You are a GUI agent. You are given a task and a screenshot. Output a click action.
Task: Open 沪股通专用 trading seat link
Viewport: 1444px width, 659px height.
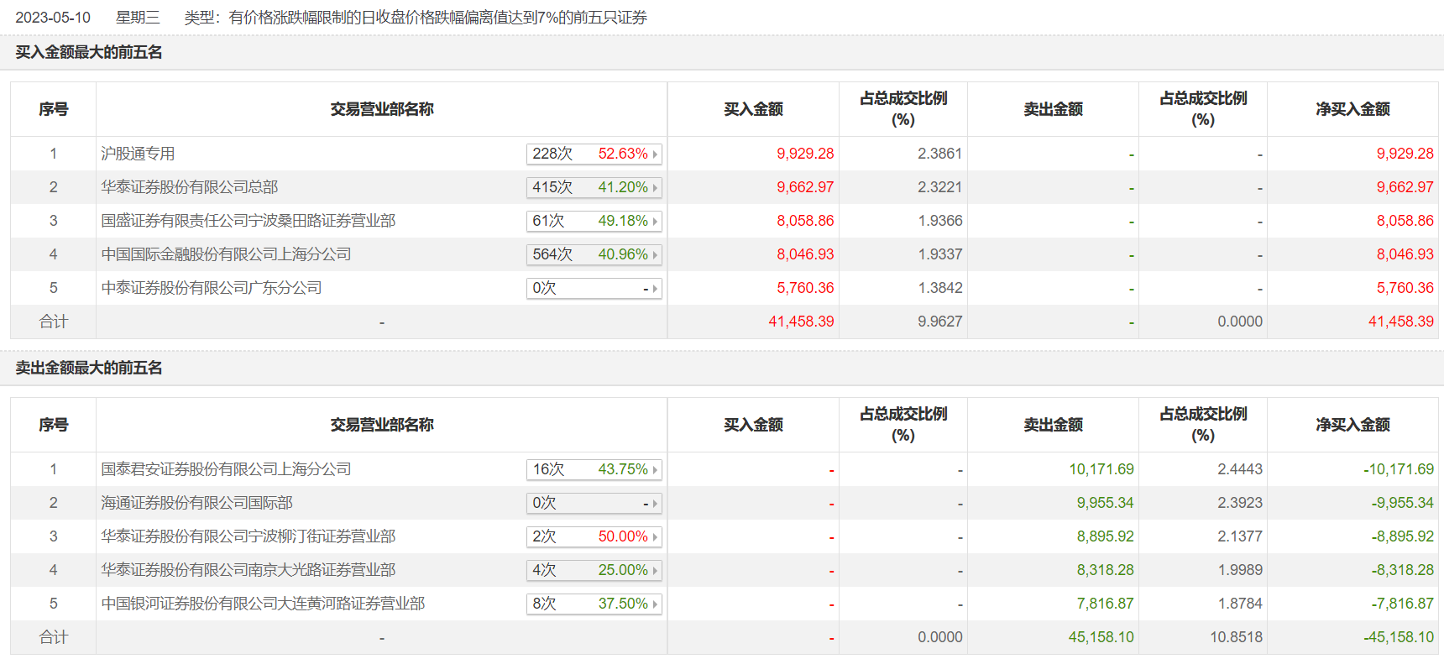tap(138, 154)
